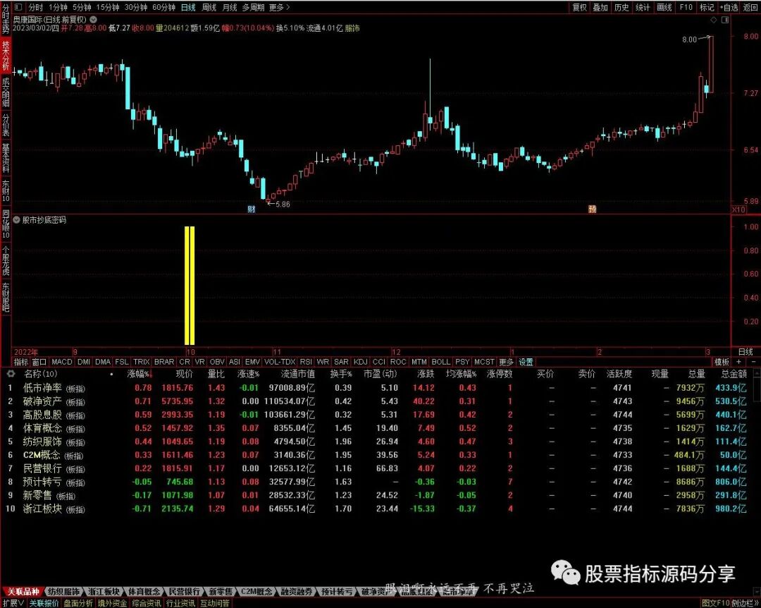Screen dimensions: 761x608
Task: Open the 互动问答 bottom tab
Action: click(215, 603)
